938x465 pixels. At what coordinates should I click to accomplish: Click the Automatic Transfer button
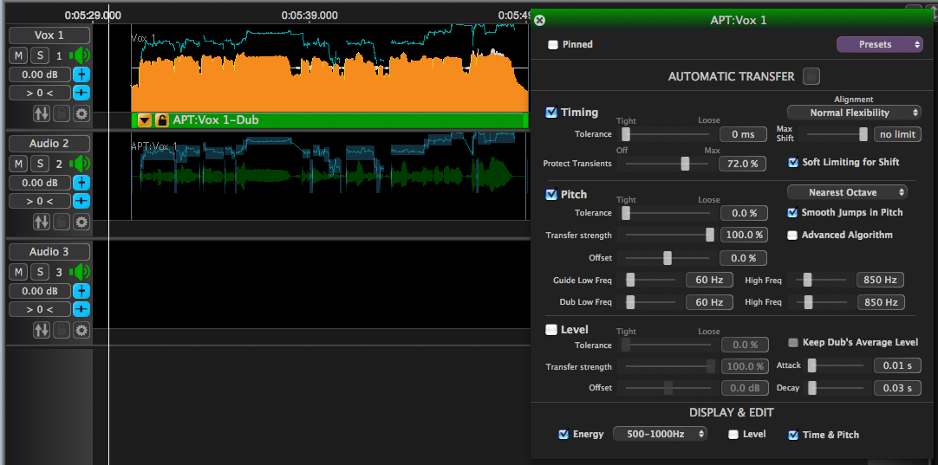(811, 76)
